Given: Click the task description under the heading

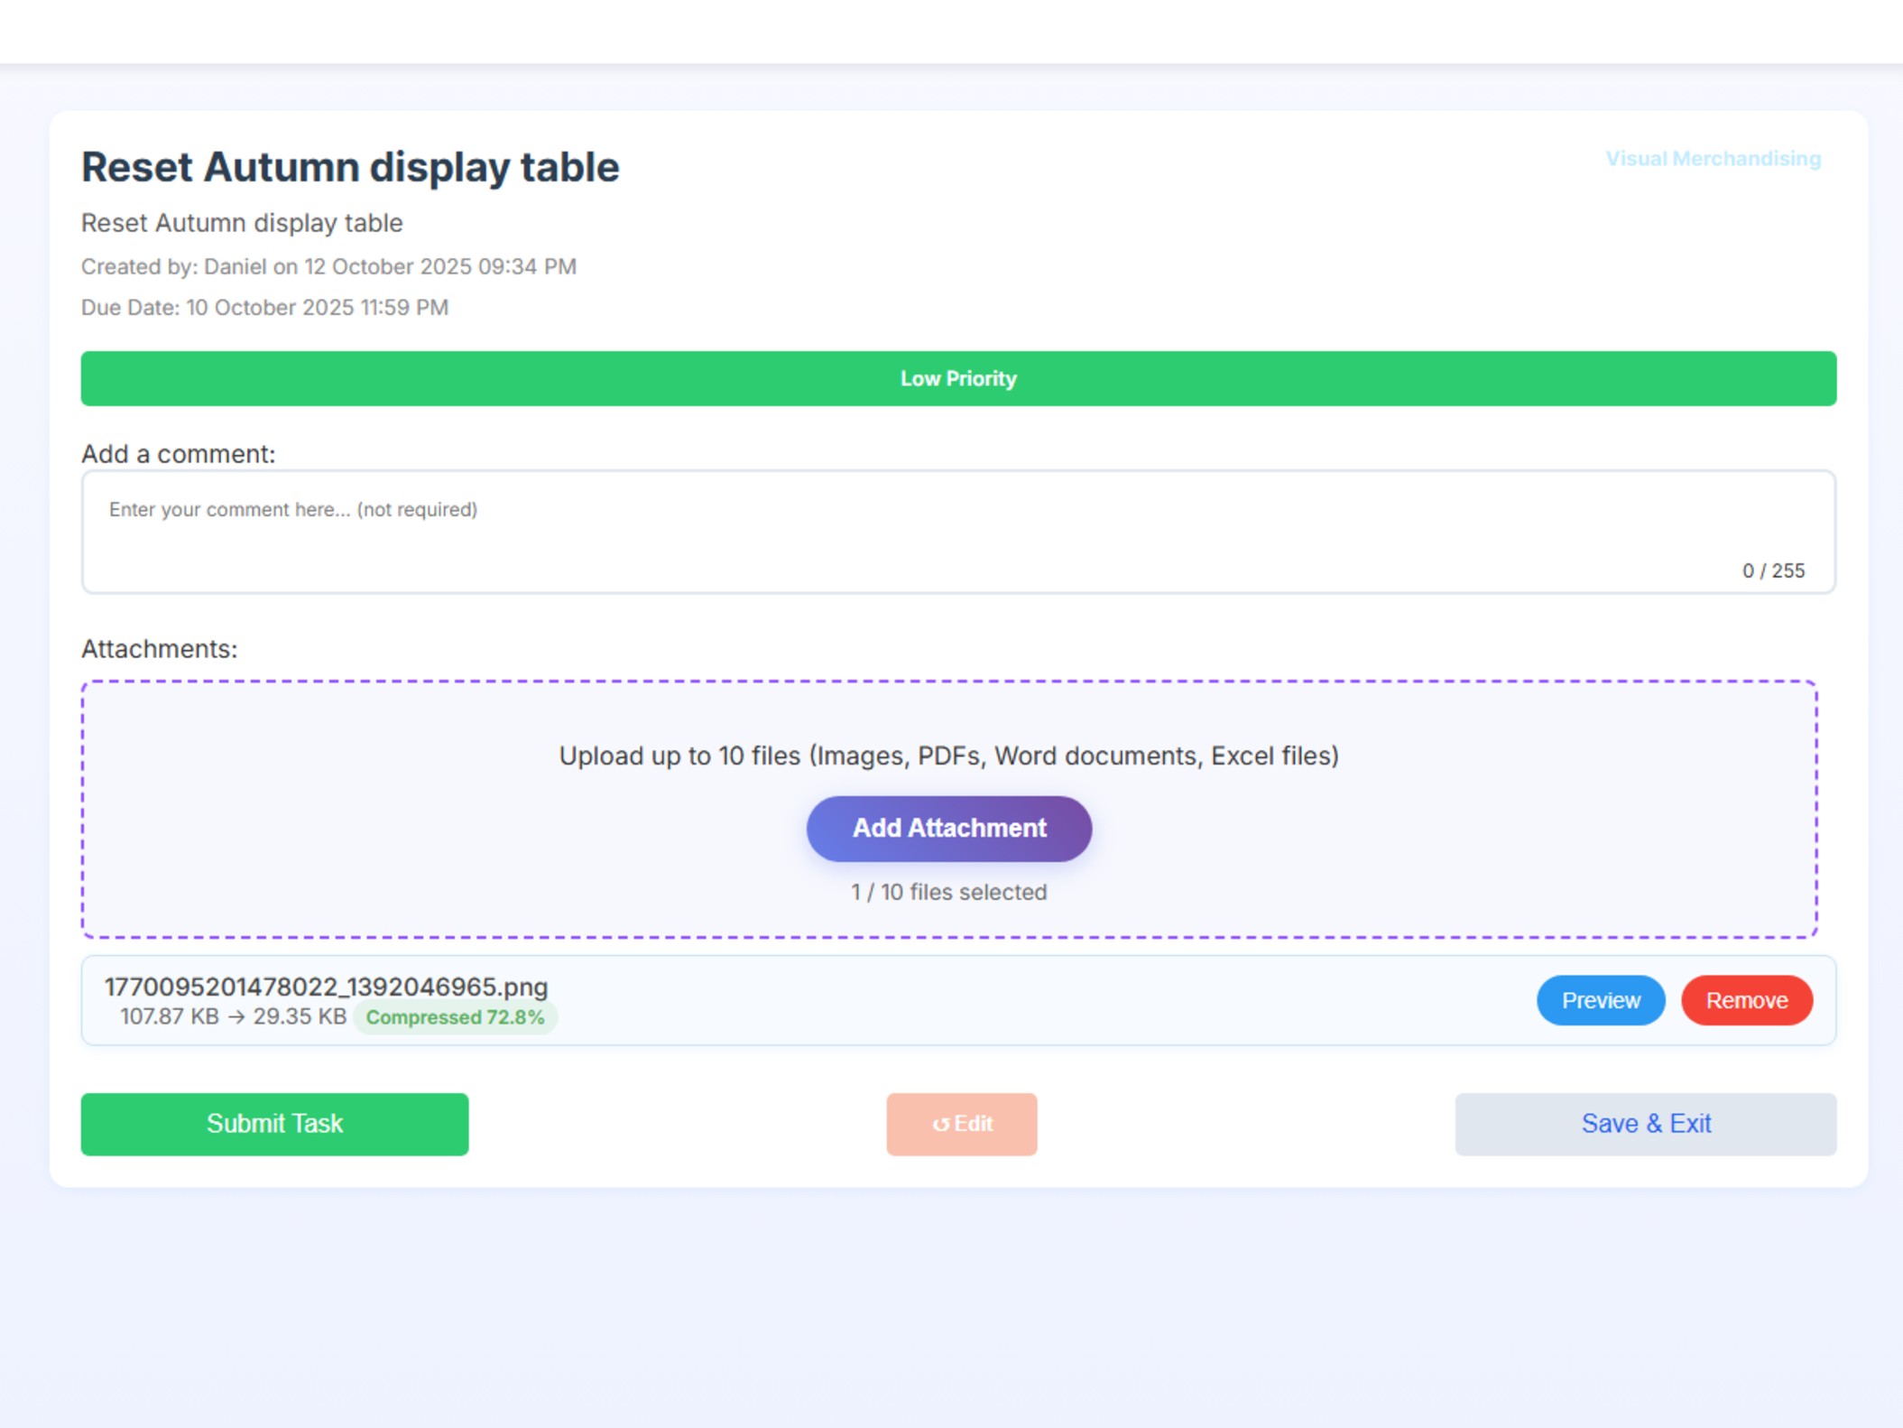Looking at the screenshot, I should [242, 223].
